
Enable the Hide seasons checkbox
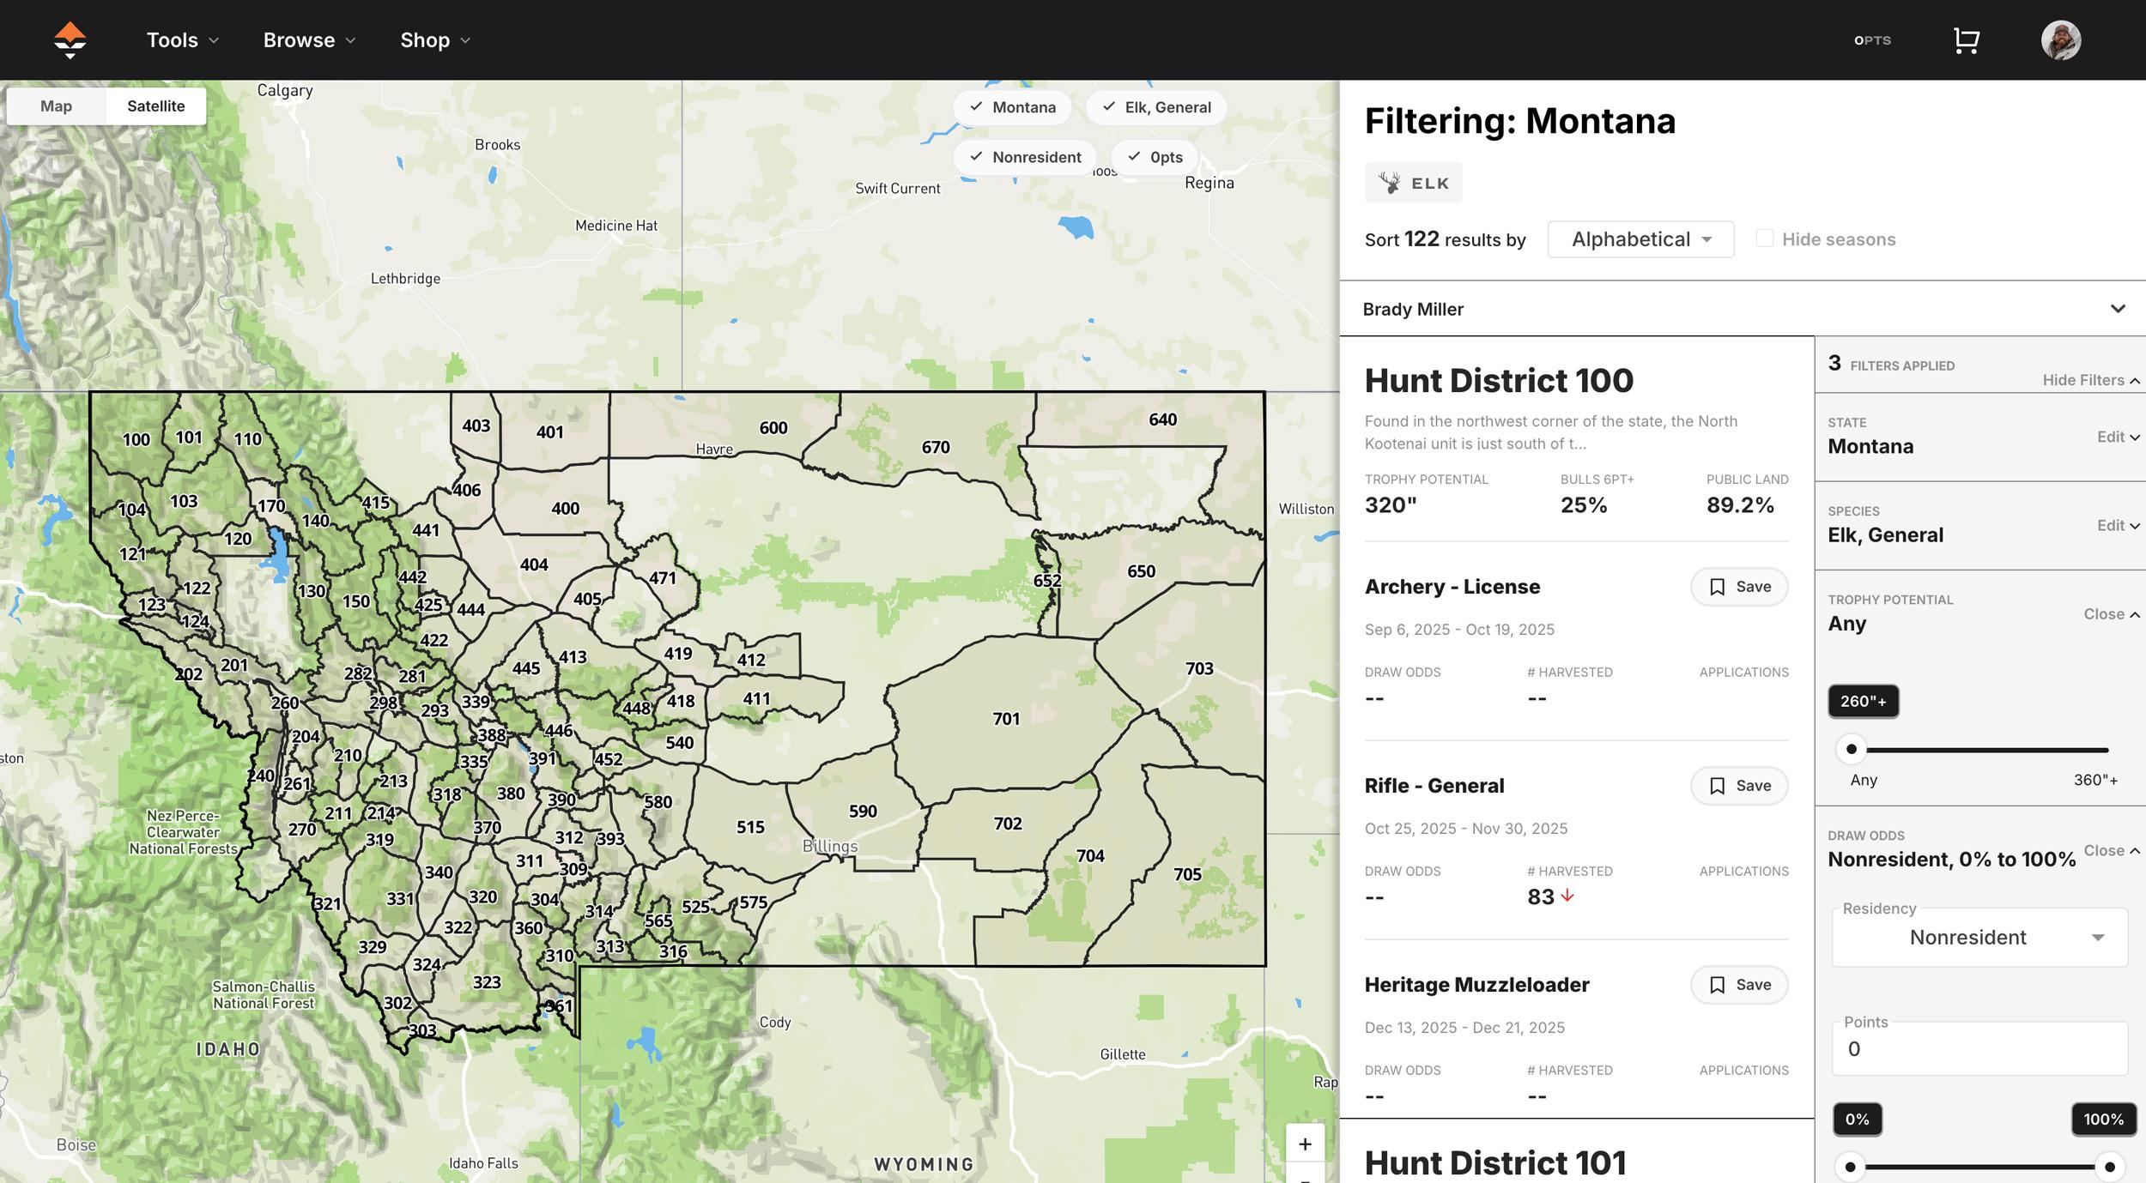tap(1765, 238)
